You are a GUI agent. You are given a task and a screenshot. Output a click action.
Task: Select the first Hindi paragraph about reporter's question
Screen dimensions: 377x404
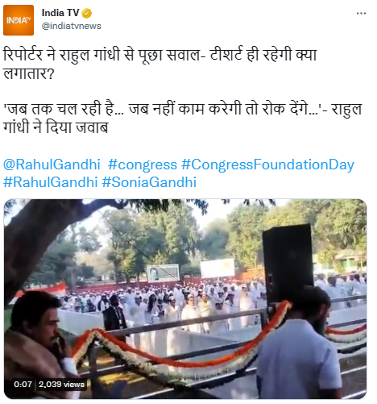(x=160, y=64)
